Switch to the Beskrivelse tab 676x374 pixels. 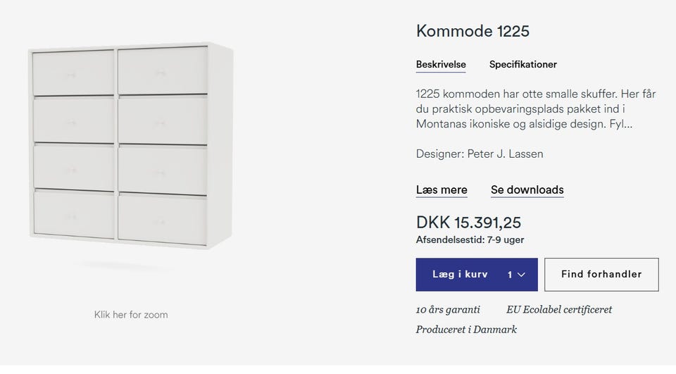(441, 64)
